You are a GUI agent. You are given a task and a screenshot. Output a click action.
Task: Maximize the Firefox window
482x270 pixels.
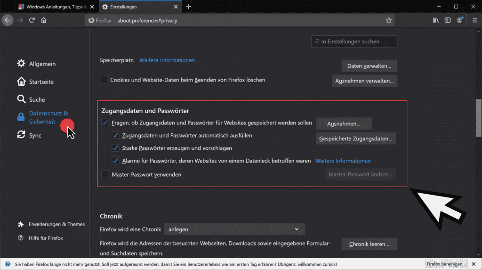pyautogui.click(x=456, y=7)
